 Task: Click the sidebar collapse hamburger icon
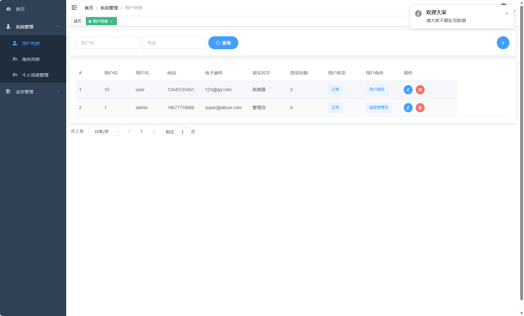tap(74, 8)
